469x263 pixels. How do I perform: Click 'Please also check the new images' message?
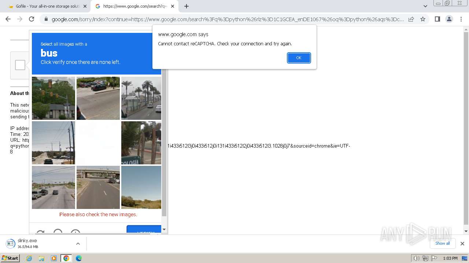point(98,214)
